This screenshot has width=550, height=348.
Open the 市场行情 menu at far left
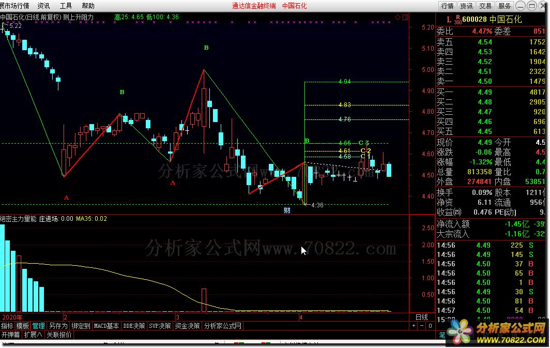pyautogui.click(x=14, y=6)
